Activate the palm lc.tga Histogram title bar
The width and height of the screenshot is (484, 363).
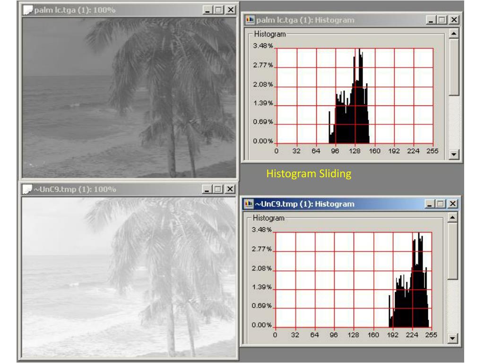pyautogui.click(x=340, y=20)
